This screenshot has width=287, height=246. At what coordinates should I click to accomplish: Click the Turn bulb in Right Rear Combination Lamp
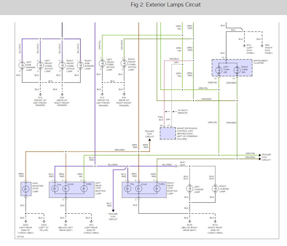click(x=157, y=189)
